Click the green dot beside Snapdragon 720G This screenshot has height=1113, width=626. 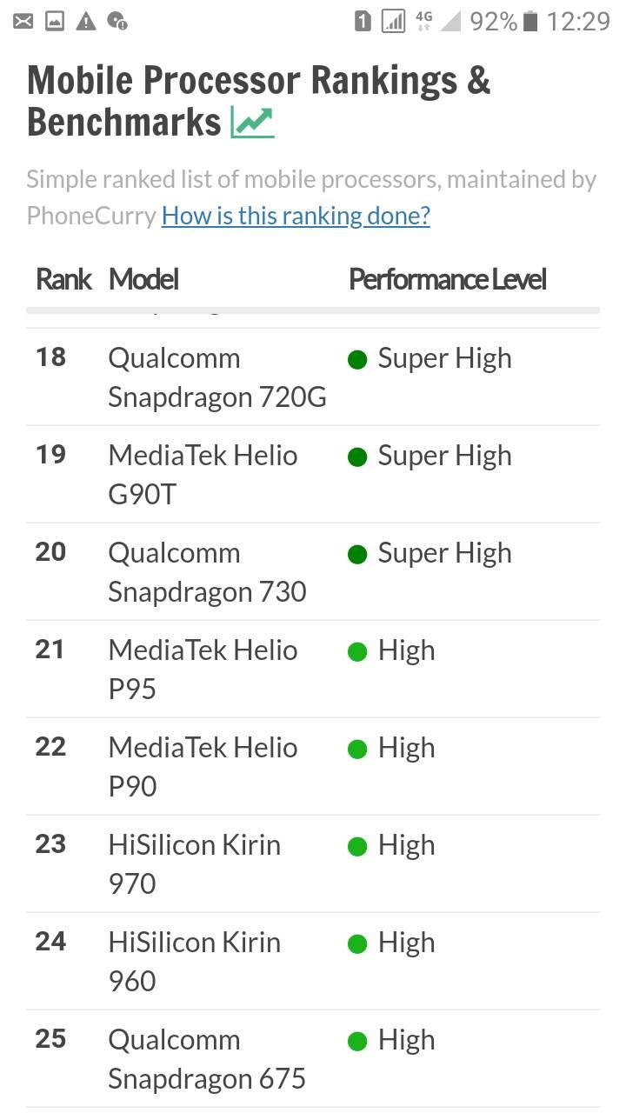click(x=356, y=360)
